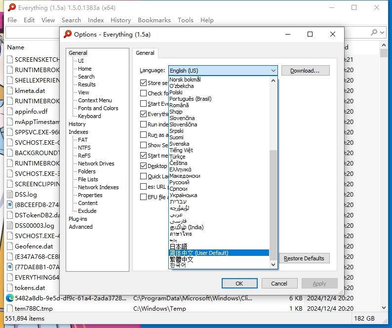Enable the Run as administrator checkbox
Screen dimensions: 392x328
[143, 135]
